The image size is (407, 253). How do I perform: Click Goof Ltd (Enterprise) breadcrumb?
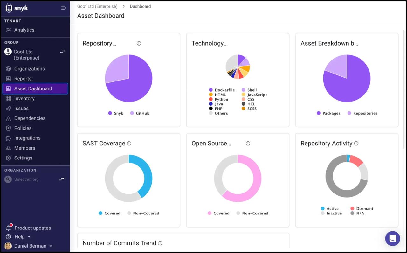pos(97,6)
